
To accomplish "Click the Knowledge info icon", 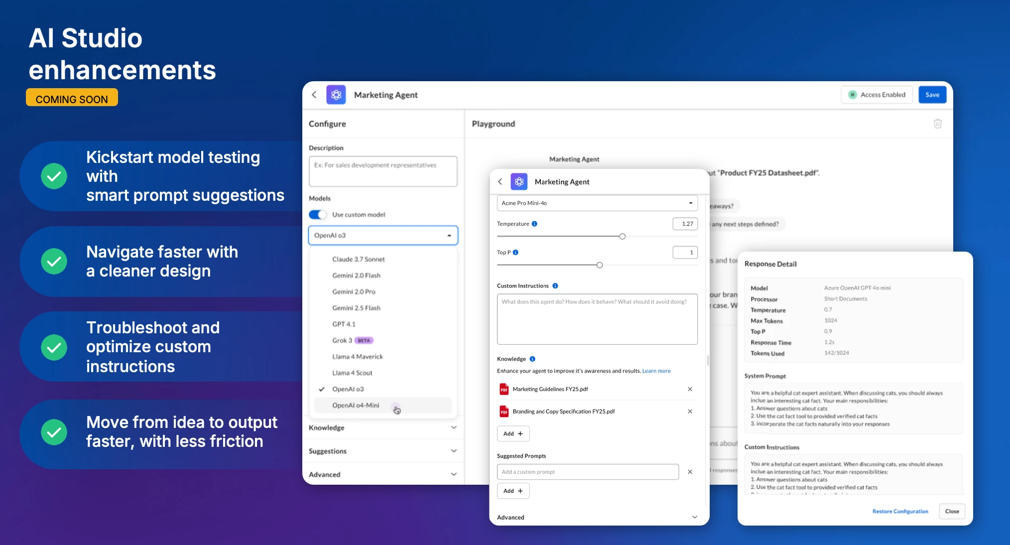I will (532, 359).
